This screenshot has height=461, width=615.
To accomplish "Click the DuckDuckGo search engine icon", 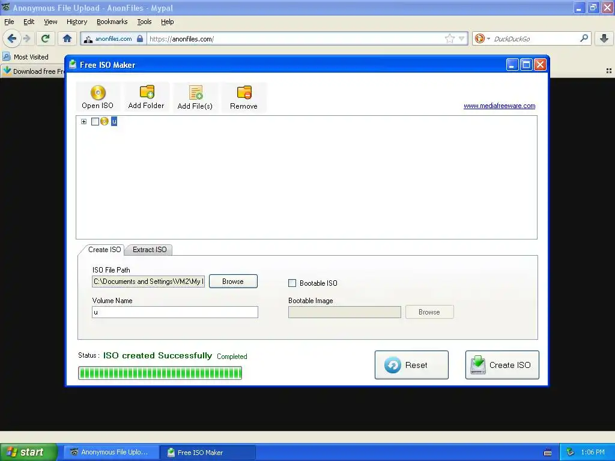I will pos(479,38).
